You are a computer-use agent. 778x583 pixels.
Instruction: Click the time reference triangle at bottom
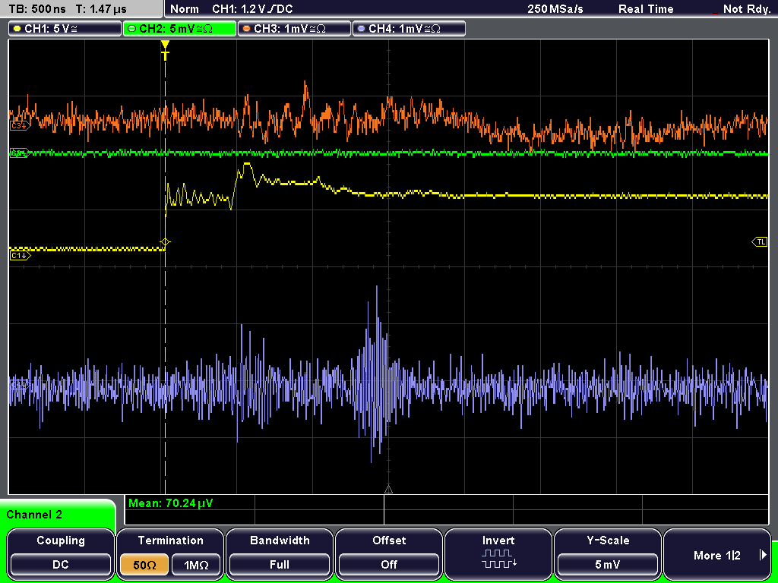pos(388,490)
